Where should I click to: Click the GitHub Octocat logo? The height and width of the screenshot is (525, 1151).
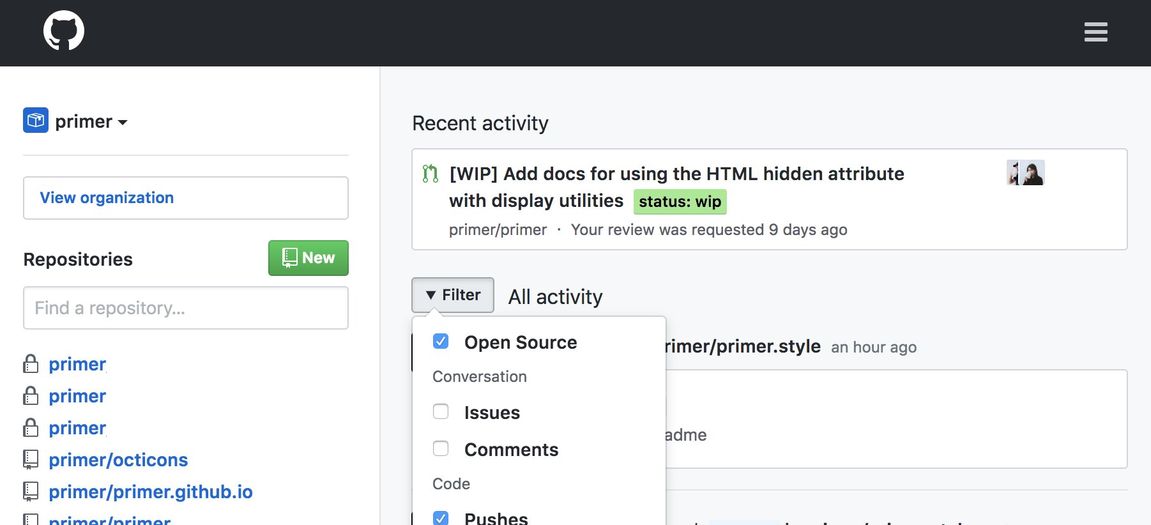[x=64, y=31]
